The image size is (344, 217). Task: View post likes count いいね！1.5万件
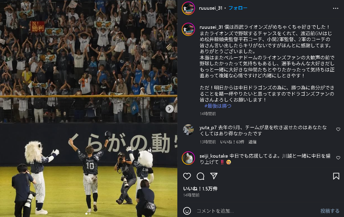click(200, 189)
